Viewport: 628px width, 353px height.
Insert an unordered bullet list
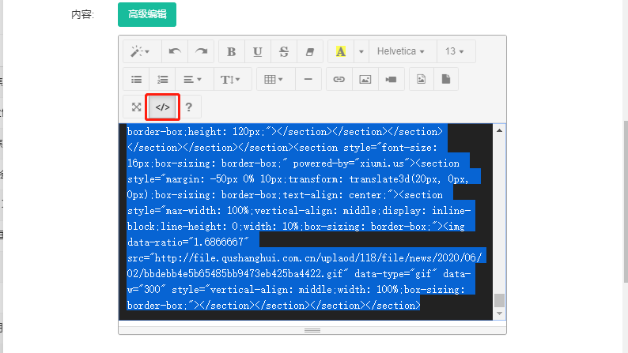[x=136, y=79]
